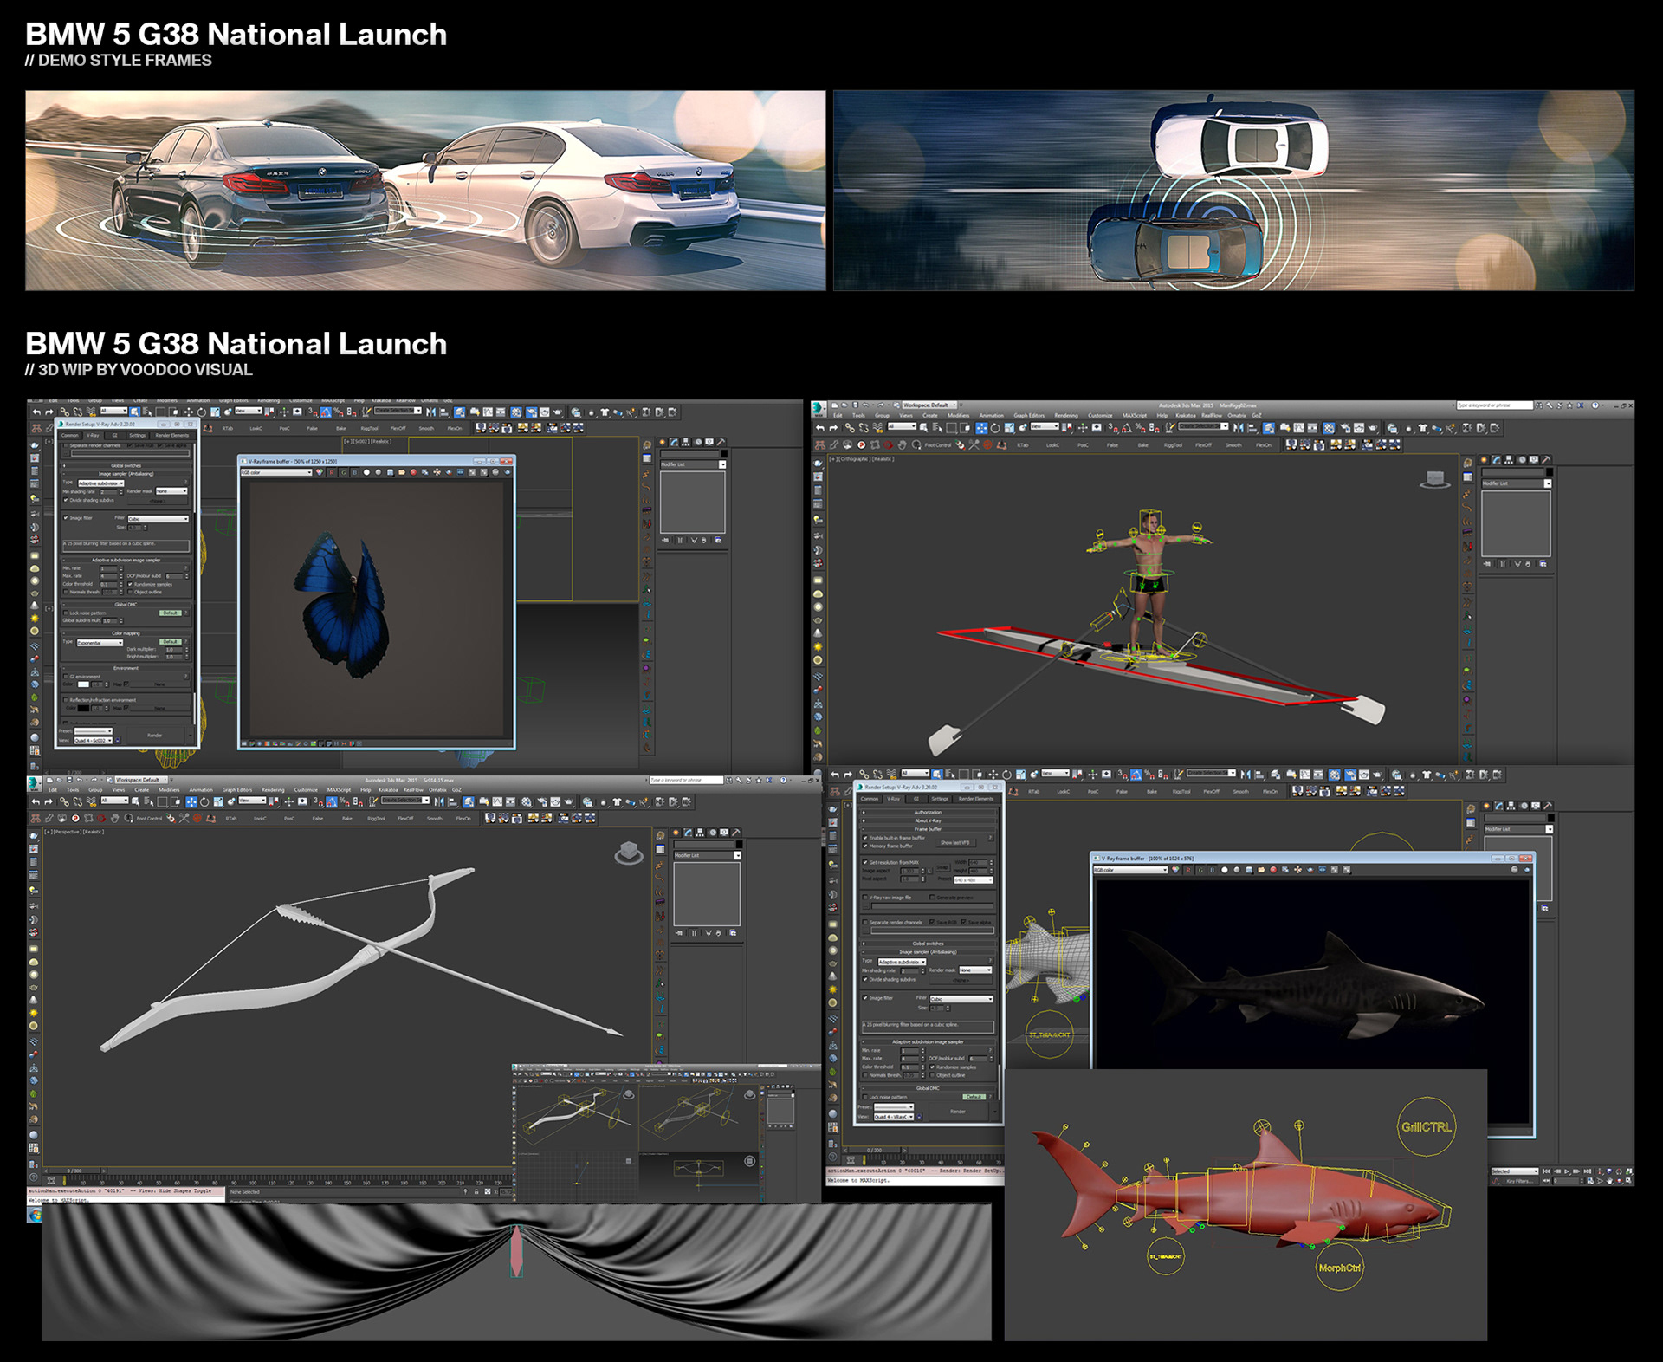Click Undo arrow in the bow 3ds Max window
1663x1362 pixels.
(36, 801)
